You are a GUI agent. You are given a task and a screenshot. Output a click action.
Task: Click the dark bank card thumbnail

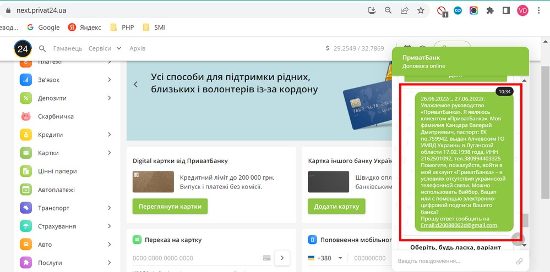328,182
